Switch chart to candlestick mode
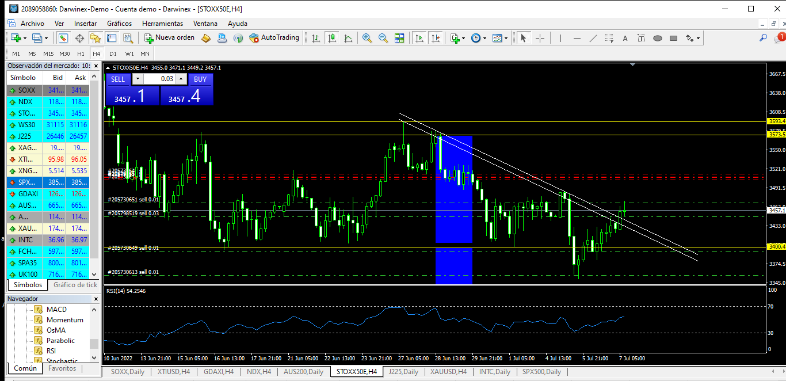 click(332, 38)
